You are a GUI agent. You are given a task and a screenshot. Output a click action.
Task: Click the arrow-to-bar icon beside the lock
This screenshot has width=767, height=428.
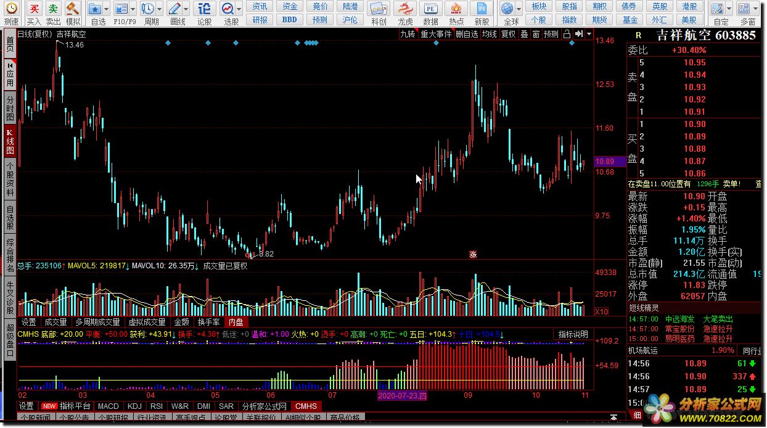(578, 35)
